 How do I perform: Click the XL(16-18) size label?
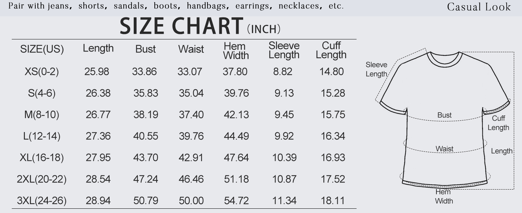[41, 158]
